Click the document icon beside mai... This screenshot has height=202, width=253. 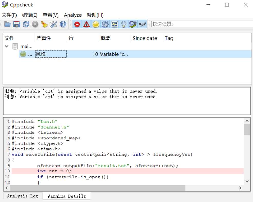(x=15, y=46)
